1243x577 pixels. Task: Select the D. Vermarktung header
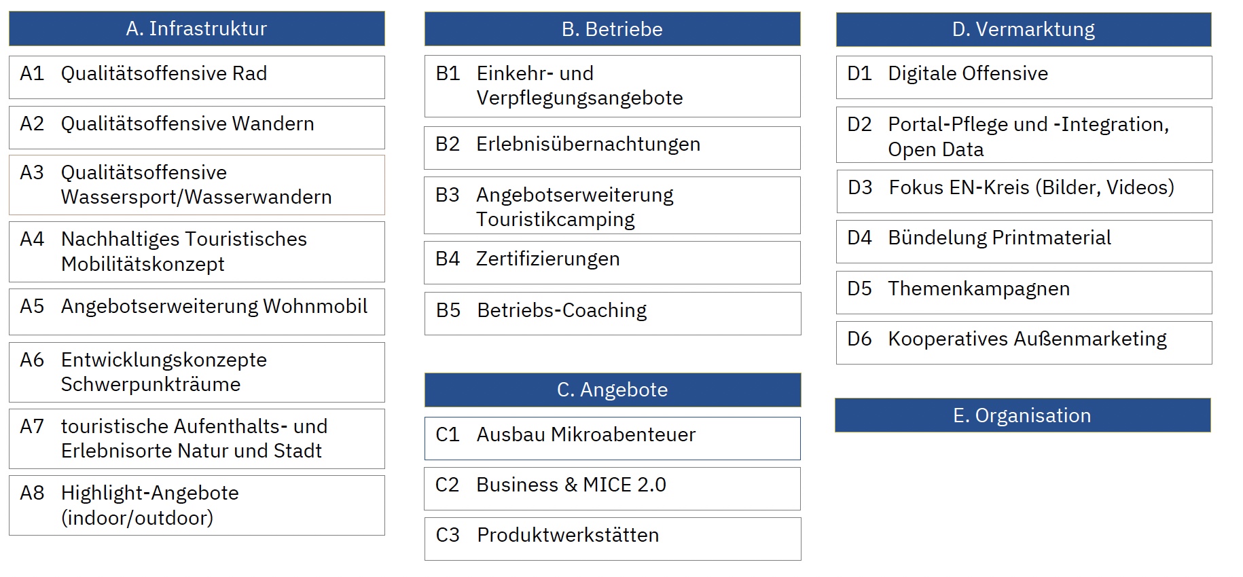click(1024, 29)
